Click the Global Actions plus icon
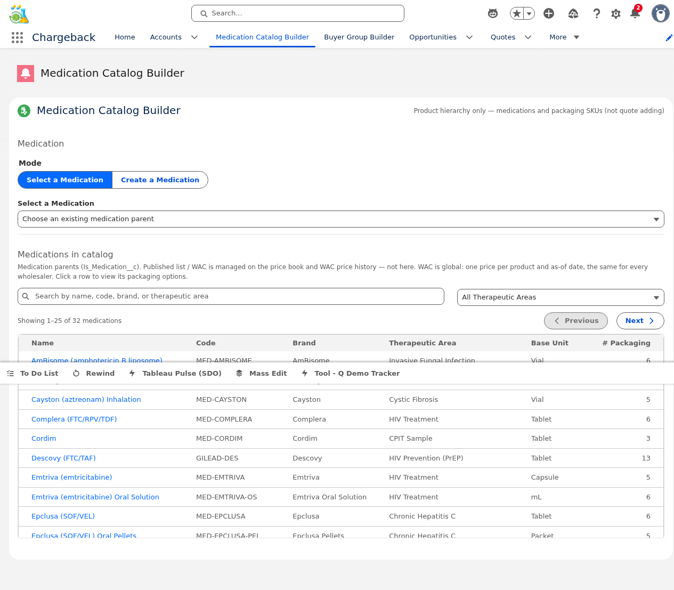 549,13
